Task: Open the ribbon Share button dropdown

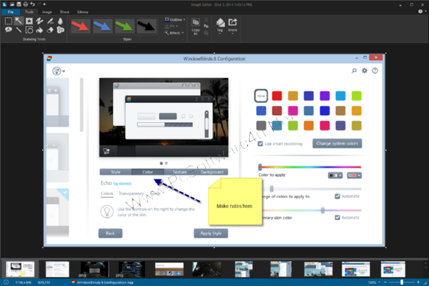Action: [x=232, y=26]
